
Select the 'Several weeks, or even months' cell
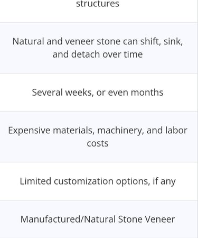[x=99, y=93]
